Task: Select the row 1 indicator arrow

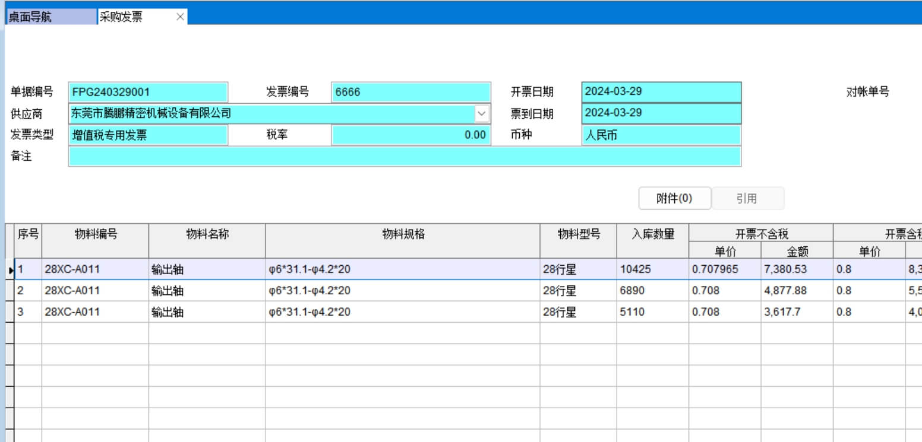Action: coord(10,270)
